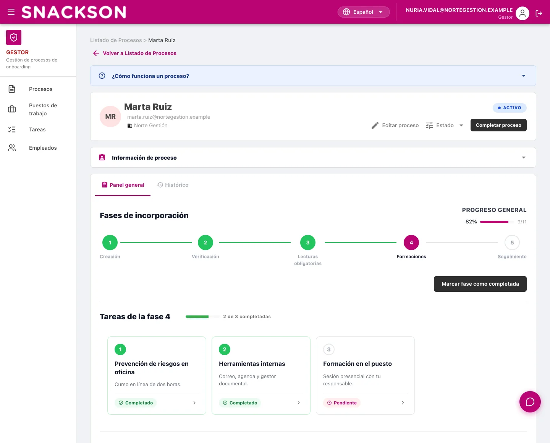Open the Estado dropdown
The height and width of the screenshot is (443, 550).
445,125
